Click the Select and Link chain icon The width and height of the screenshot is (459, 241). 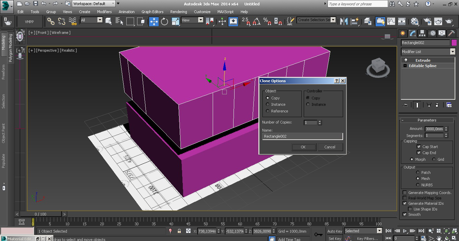point(51,21)
